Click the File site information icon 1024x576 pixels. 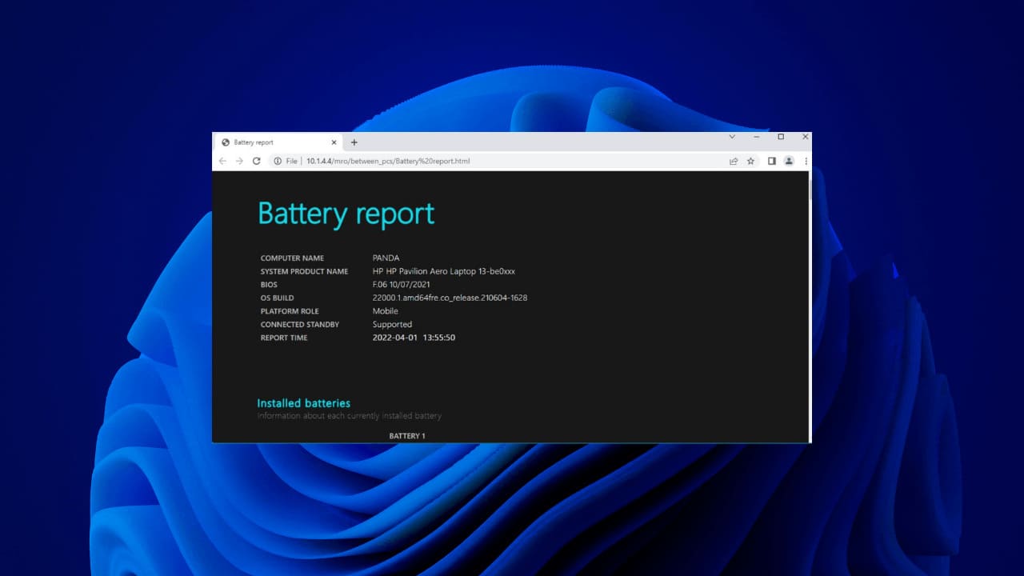tap(276, 161)
